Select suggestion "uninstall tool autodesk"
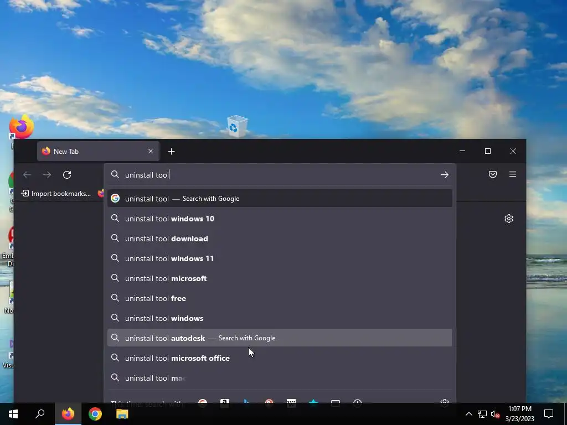 (280, 338)
